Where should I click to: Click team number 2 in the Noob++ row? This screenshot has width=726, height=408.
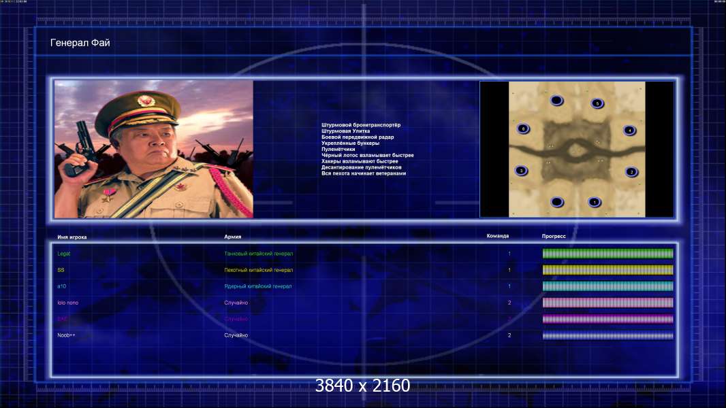pos(509,335)
